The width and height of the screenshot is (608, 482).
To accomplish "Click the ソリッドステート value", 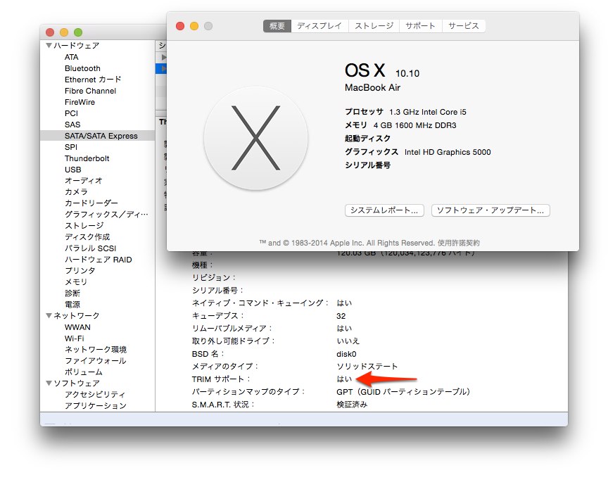I will [367, 366].
